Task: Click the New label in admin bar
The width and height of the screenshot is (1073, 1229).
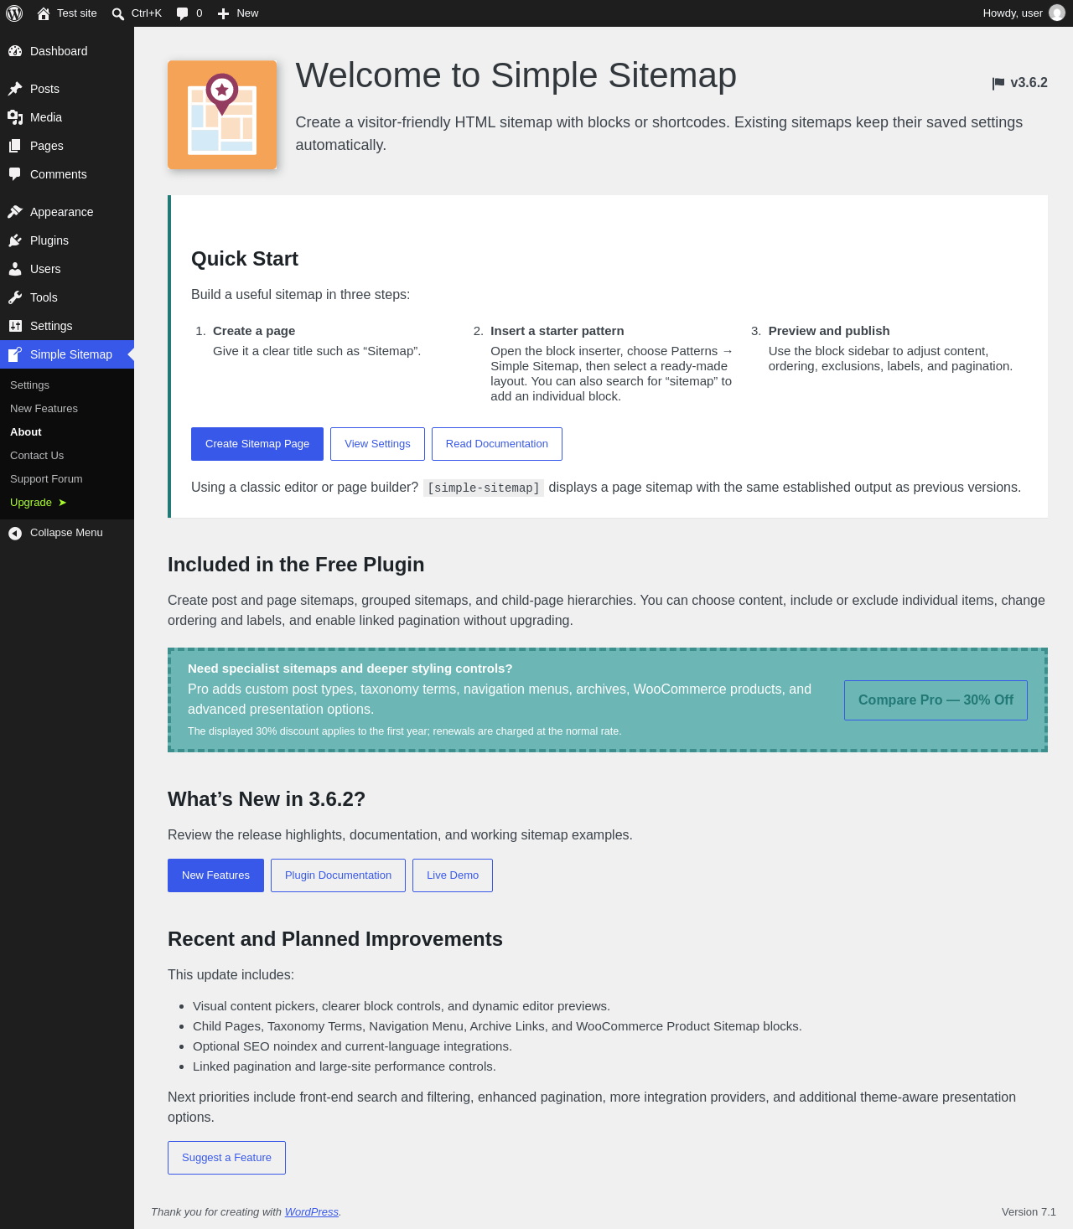Action: (x=247, y=13)
